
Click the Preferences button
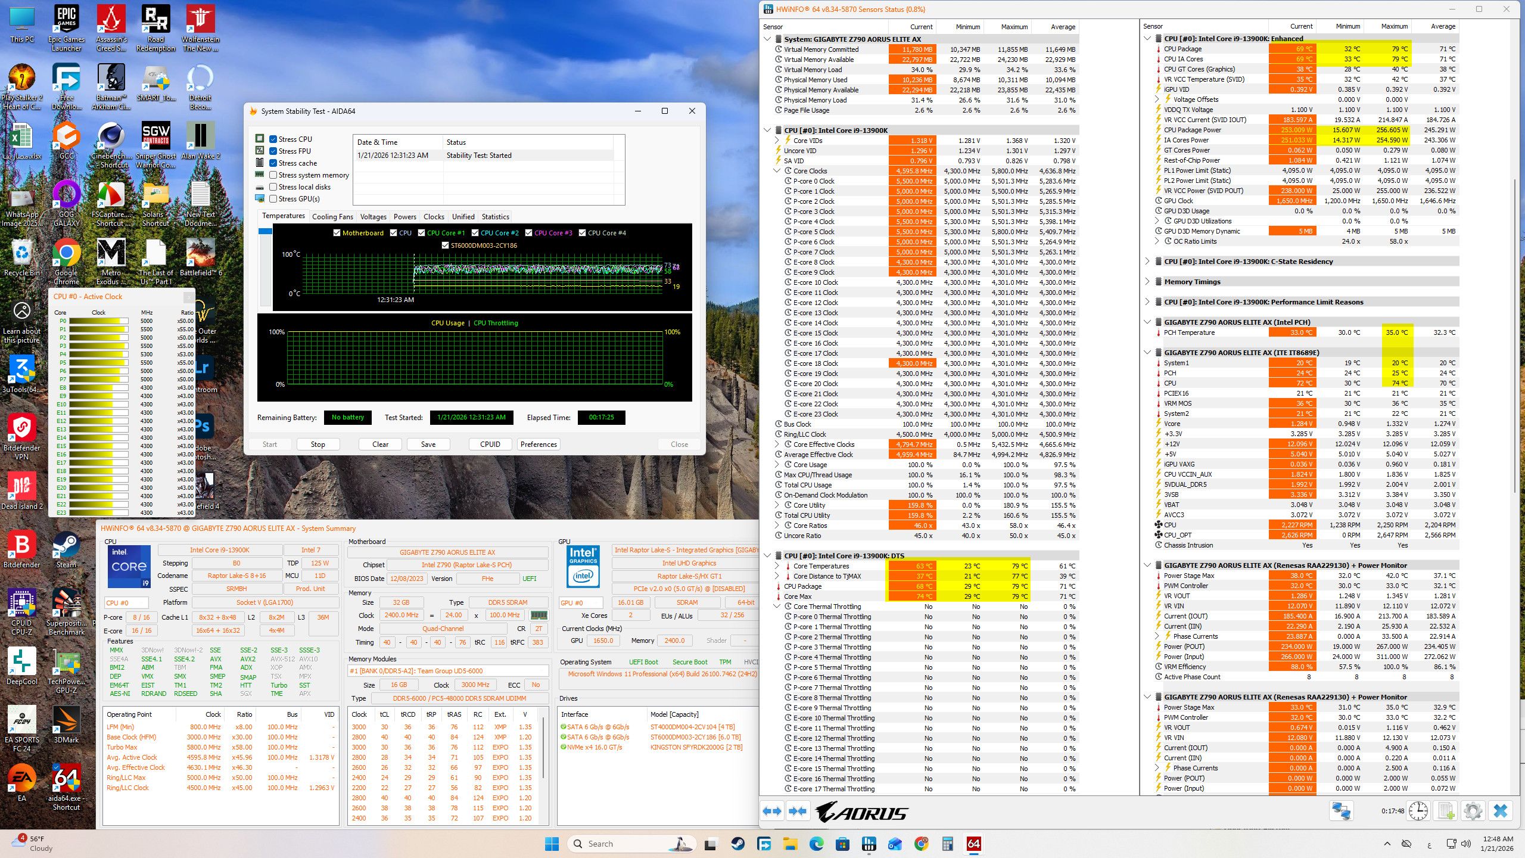click(x=538, y=444)
